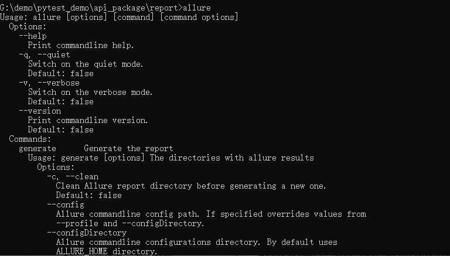Click the Usage: allure line
The image size is (450, 256).
[119, 17]
